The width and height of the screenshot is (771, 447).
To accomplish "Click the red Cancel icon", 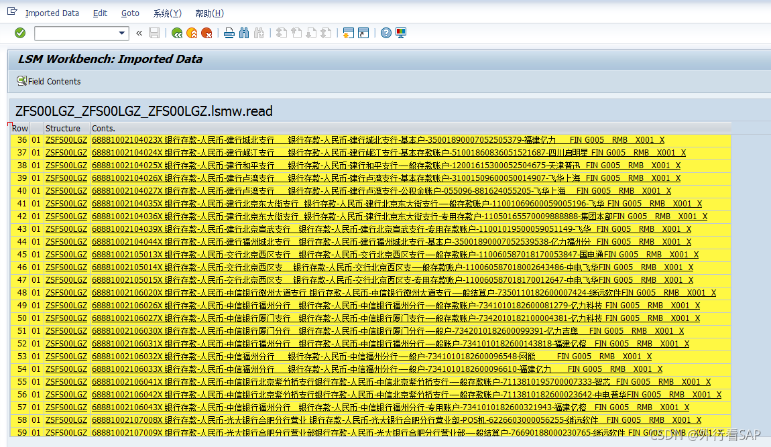I will click(x=207, y=33).
